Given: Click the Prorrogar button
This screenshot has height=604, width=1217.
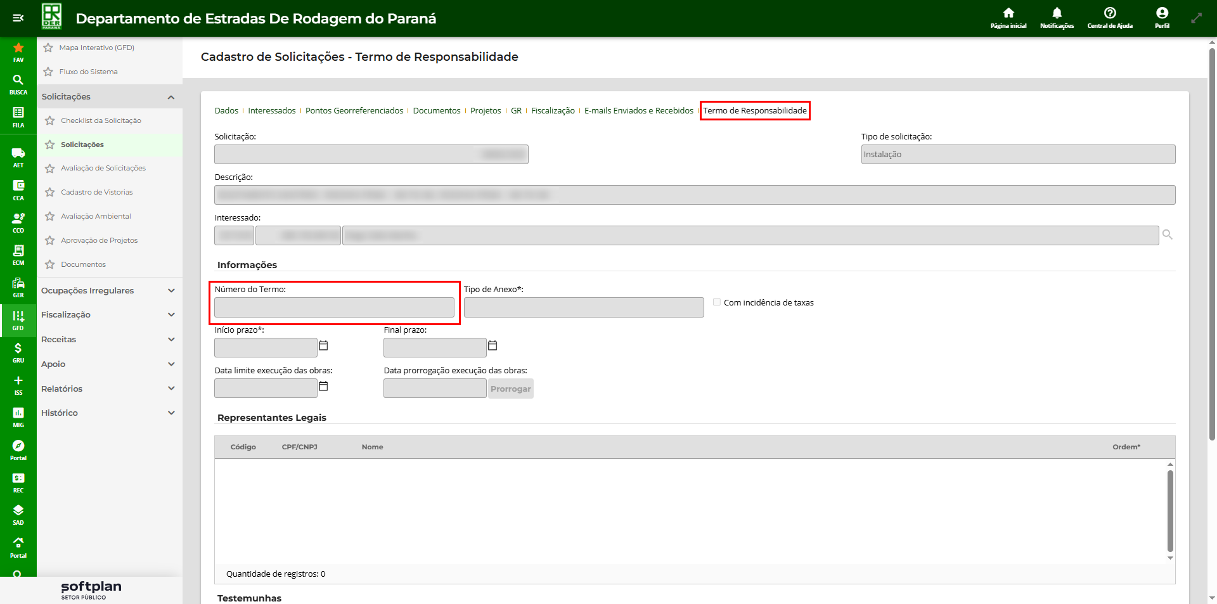Looking at the screenshot, I should pyautogui.click(x=510, y=389).
